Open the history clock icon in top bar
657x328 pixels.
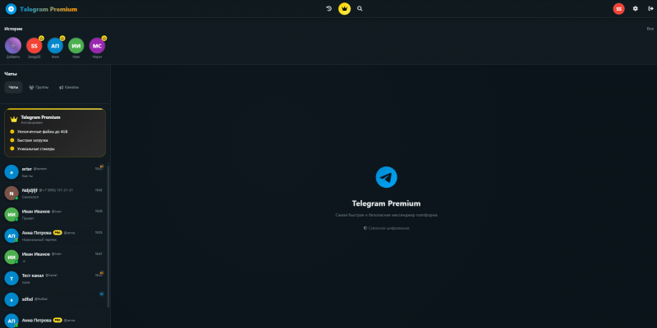(x=329, y=8)
